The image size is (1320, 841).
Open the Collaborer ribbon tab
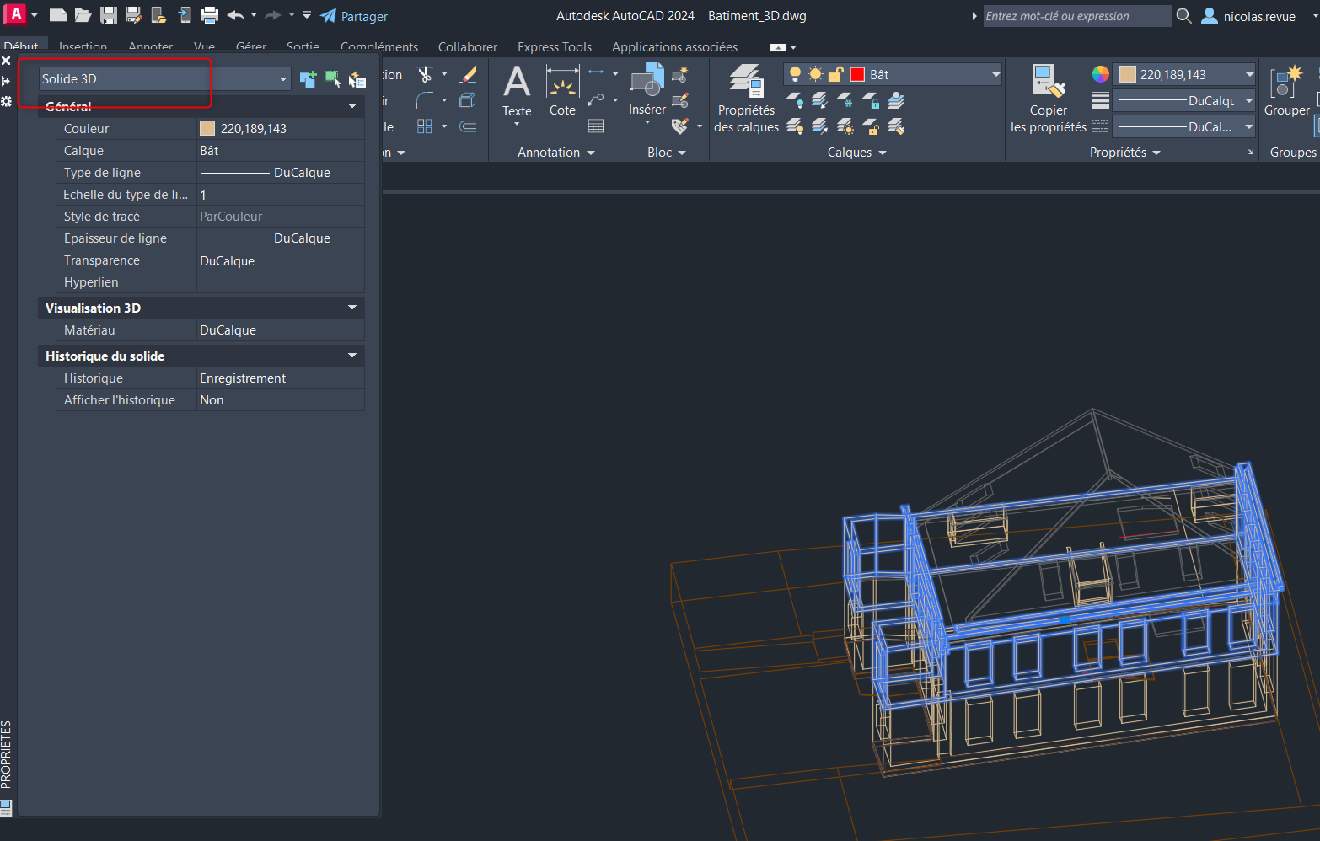point(467,47)
